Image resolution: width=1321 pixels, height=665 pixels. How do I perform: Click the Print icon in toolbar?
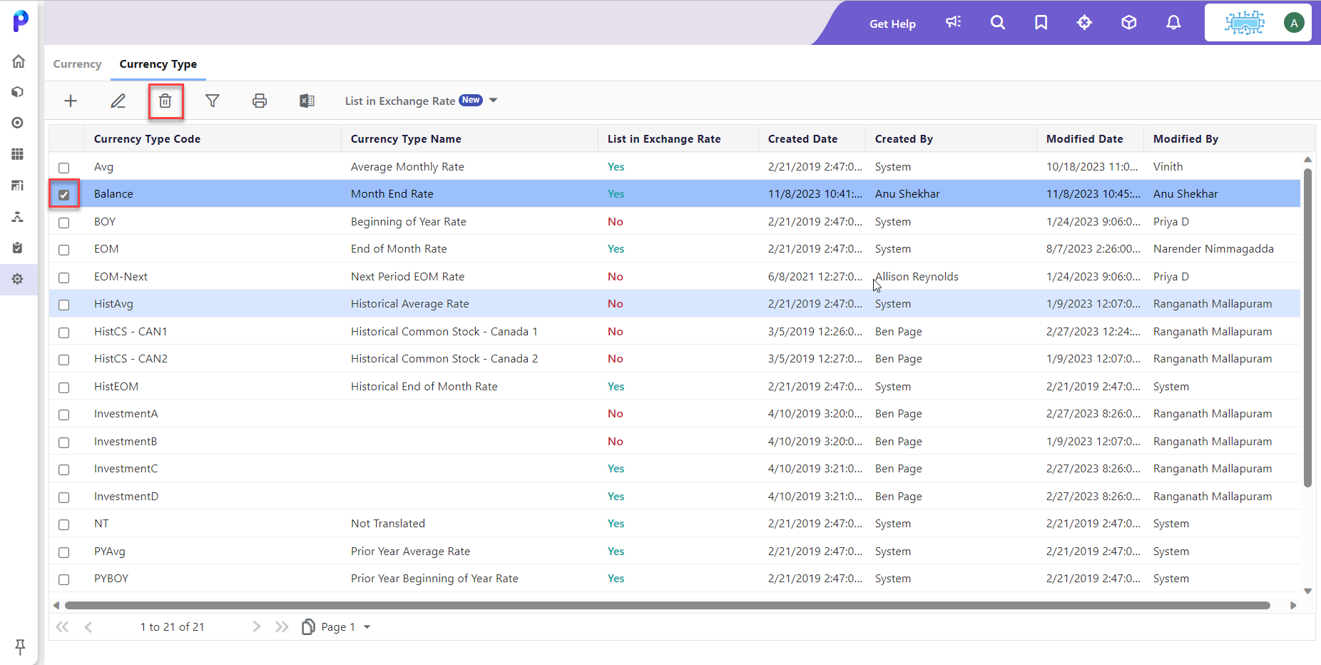(x=260, y=101)
